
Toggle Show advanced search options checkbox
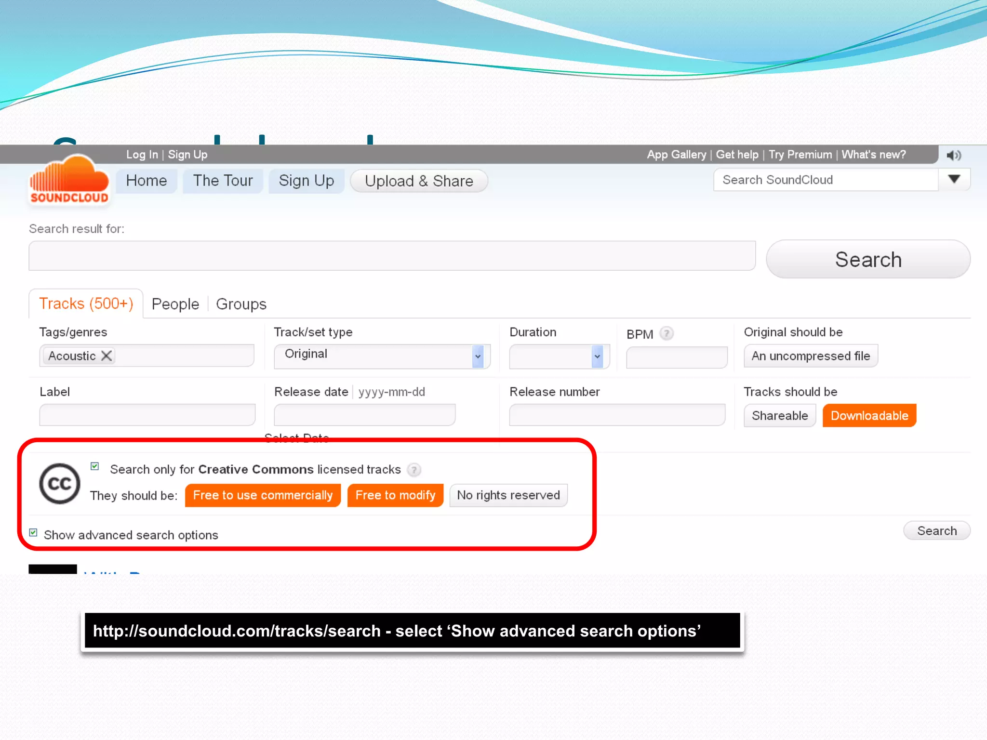coord(33,532)
